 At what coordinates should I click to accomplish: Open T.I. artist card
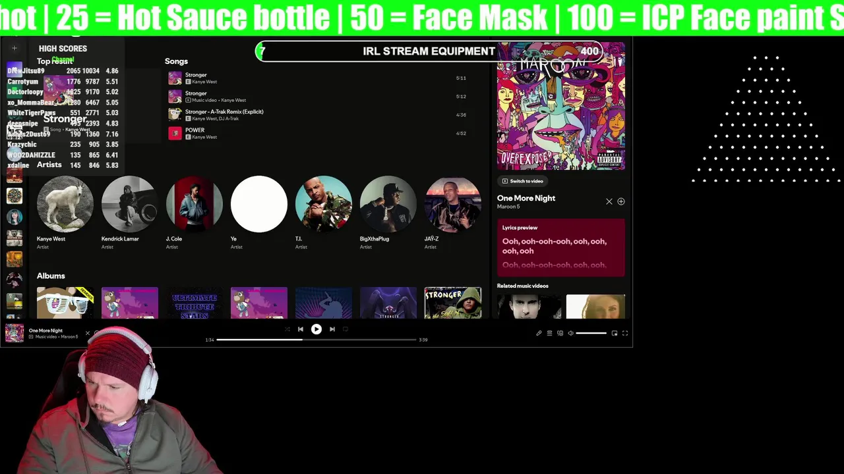pos(324,213)
